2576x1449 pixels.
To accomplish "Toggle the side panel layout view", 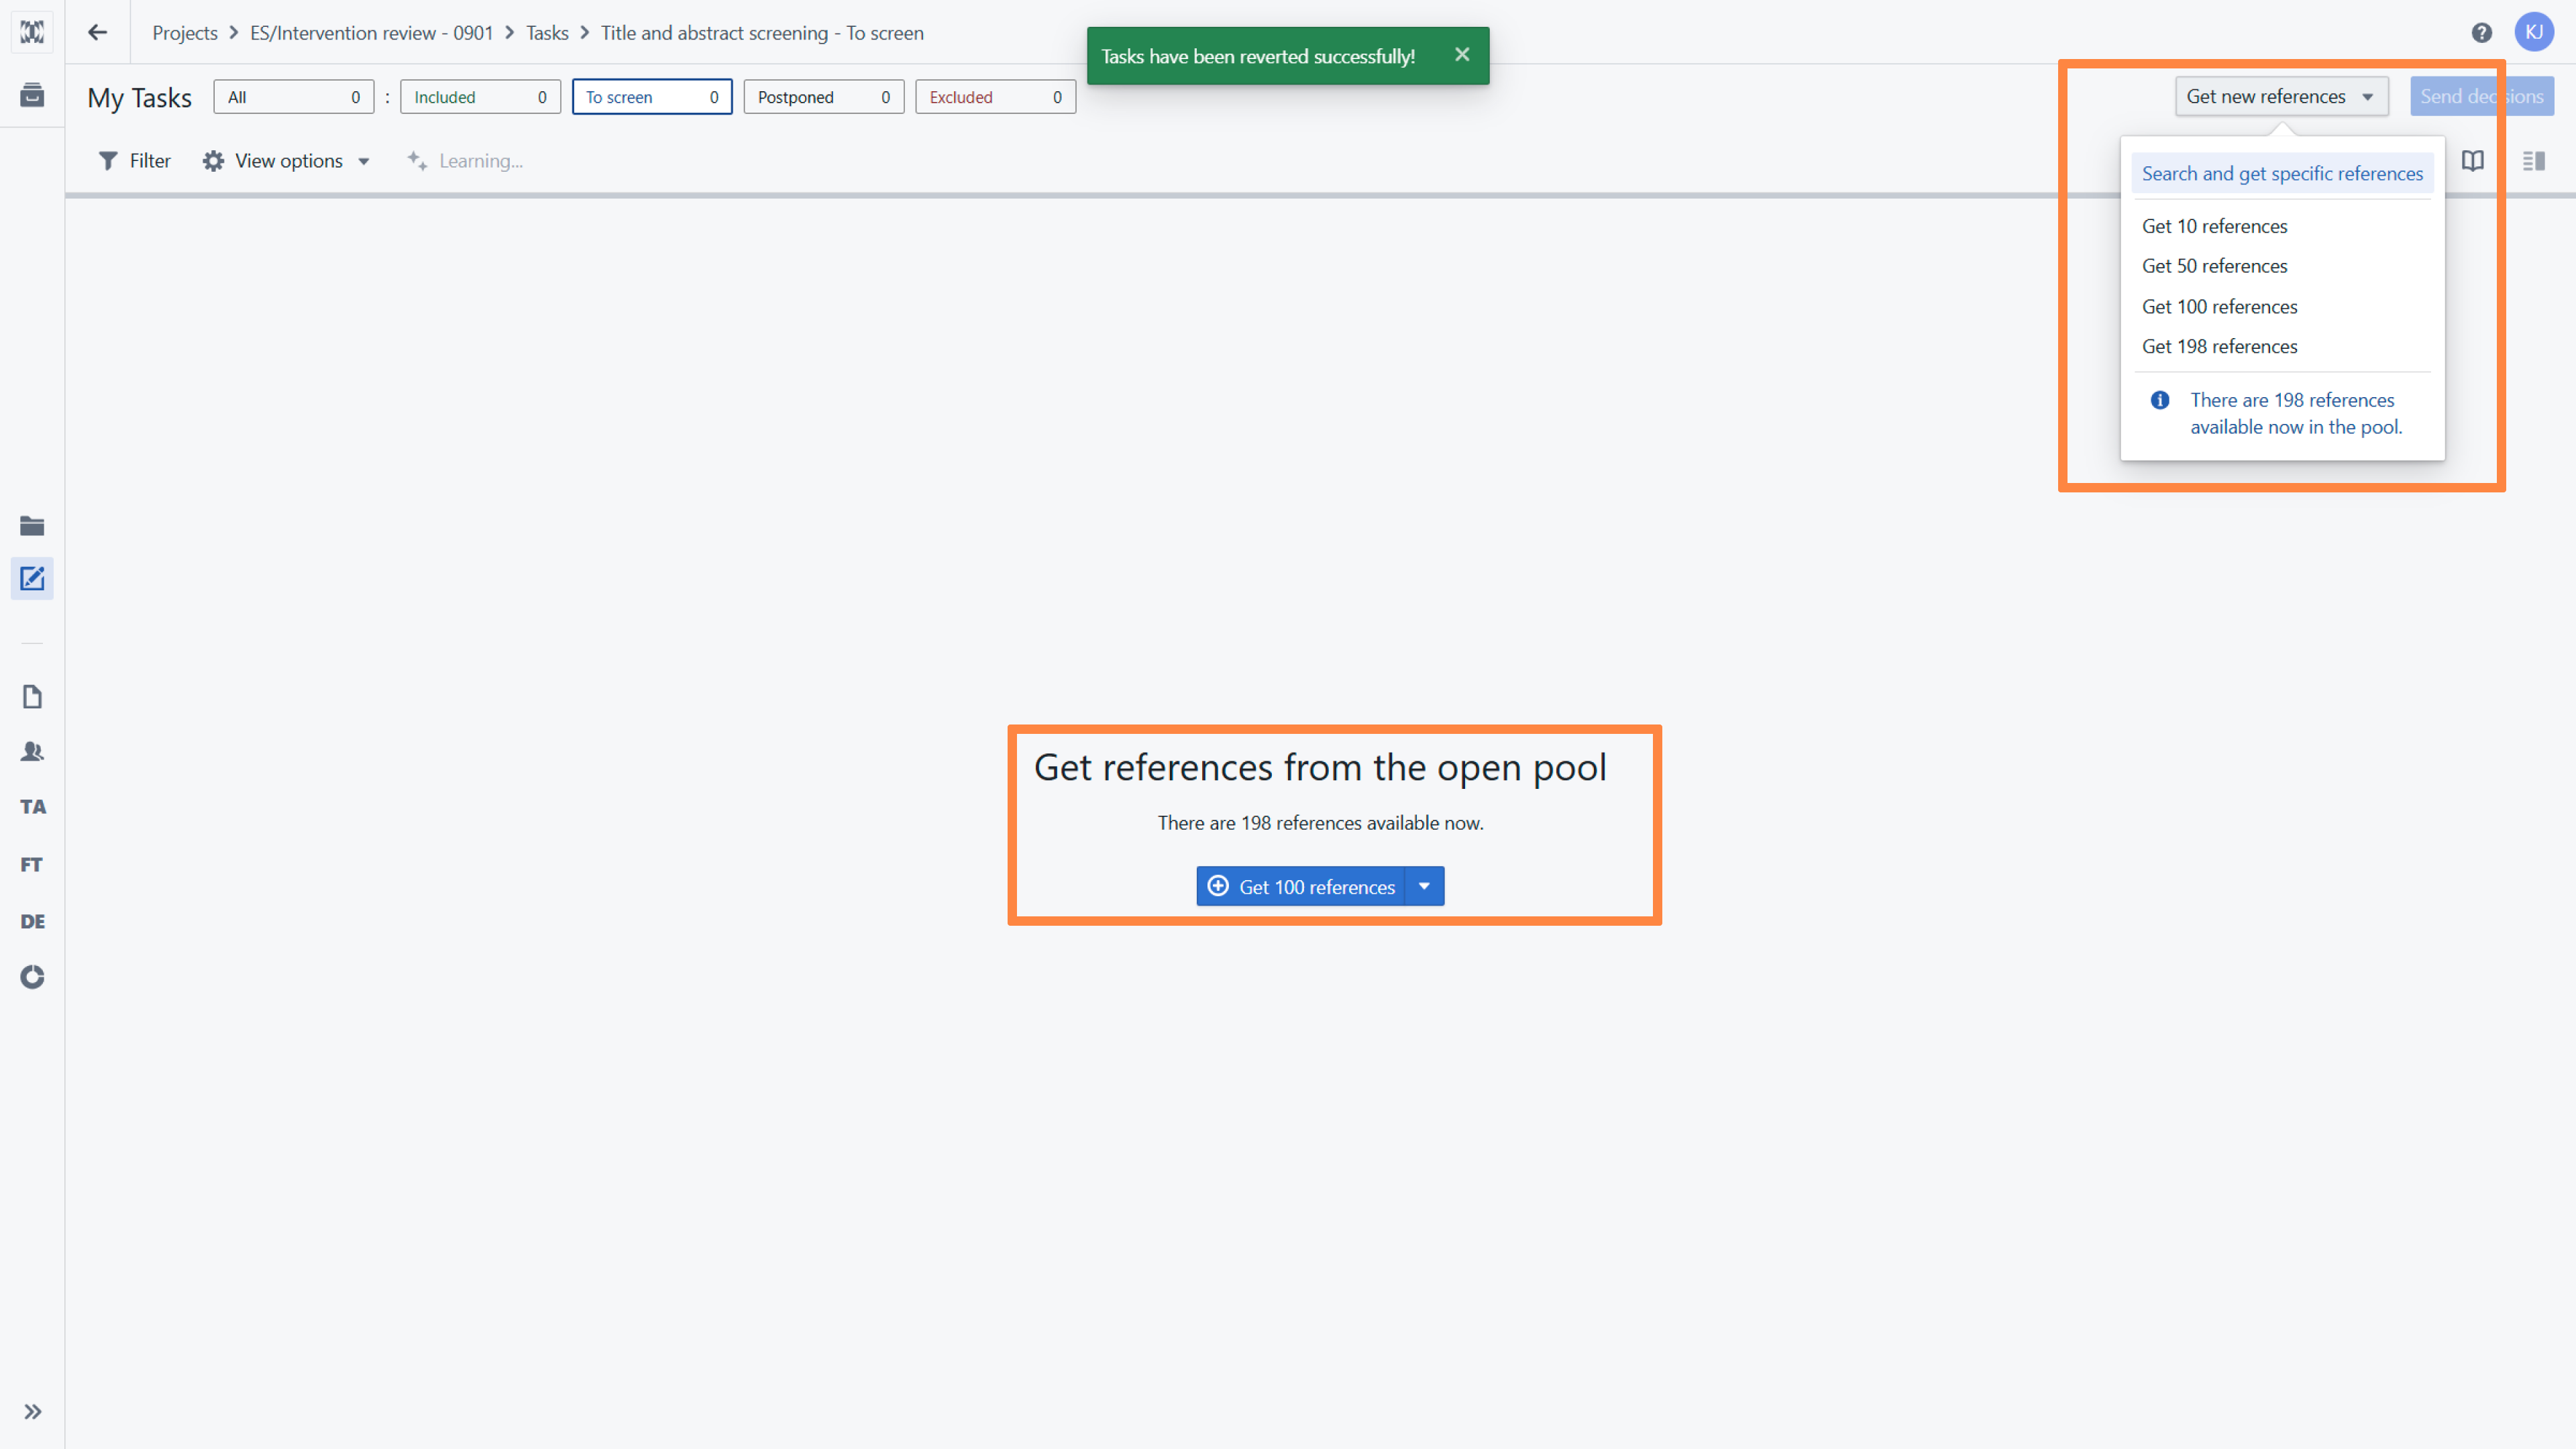I will (2533, 161).
